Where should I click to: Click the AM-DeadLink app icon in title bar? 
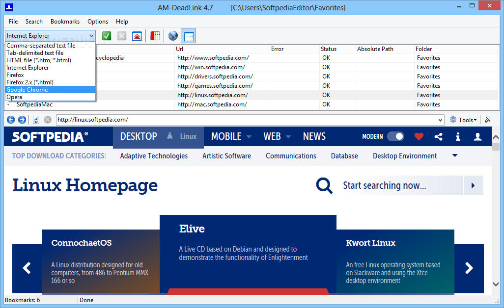[9, 7]
